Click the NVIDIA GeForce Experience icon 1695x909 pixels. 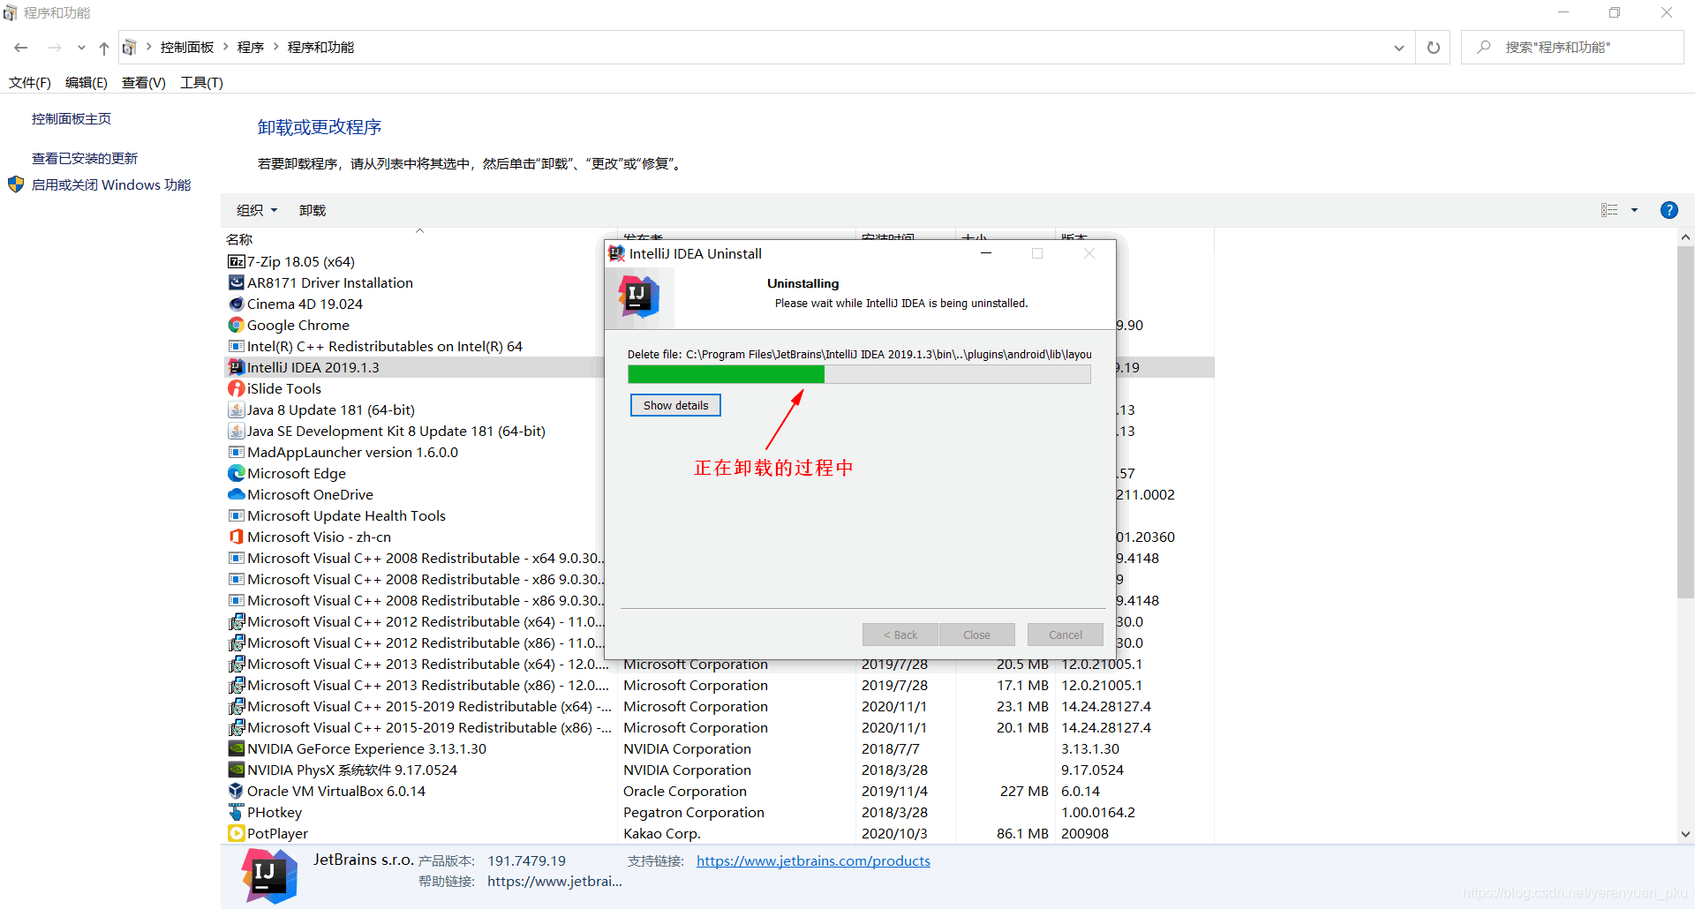click(x=236, y=748)
